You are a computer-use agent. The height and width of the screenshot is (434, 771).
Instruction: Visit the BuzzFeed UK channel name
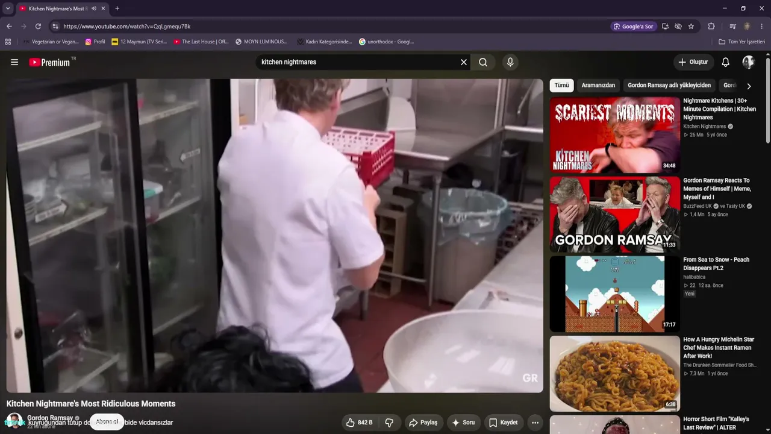[x=698, y=206]
